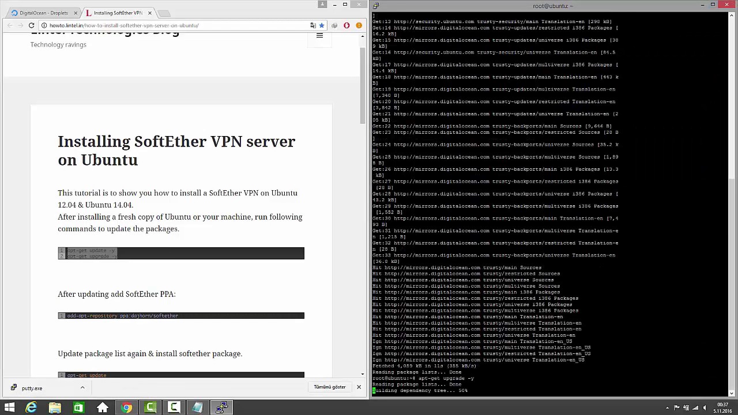The height and width of the screenshot is (415, 738).
Task: Reload the howto.lintel.in page
Action: (31, 25)
